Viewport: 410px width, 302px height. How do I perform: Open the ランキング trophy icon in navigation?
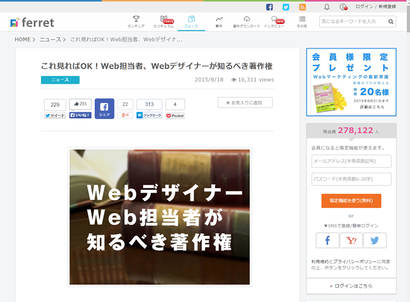[x=136, y=21]
